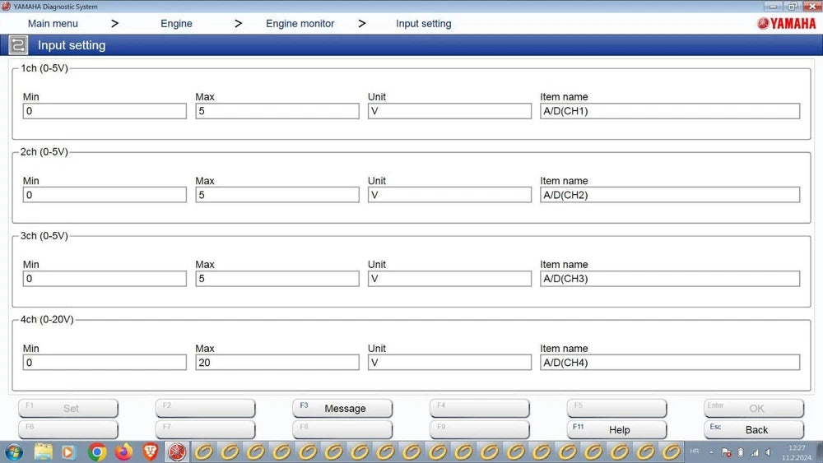Go to Engine breadcrumb
The width and height of the screenshot is (823, 463).
pos(176,24)
